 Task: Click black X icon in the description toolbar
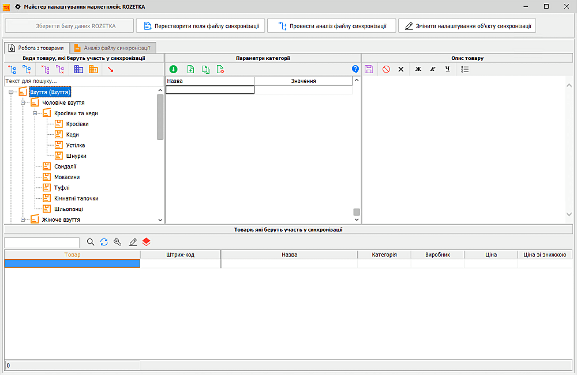tap(401, 69)
